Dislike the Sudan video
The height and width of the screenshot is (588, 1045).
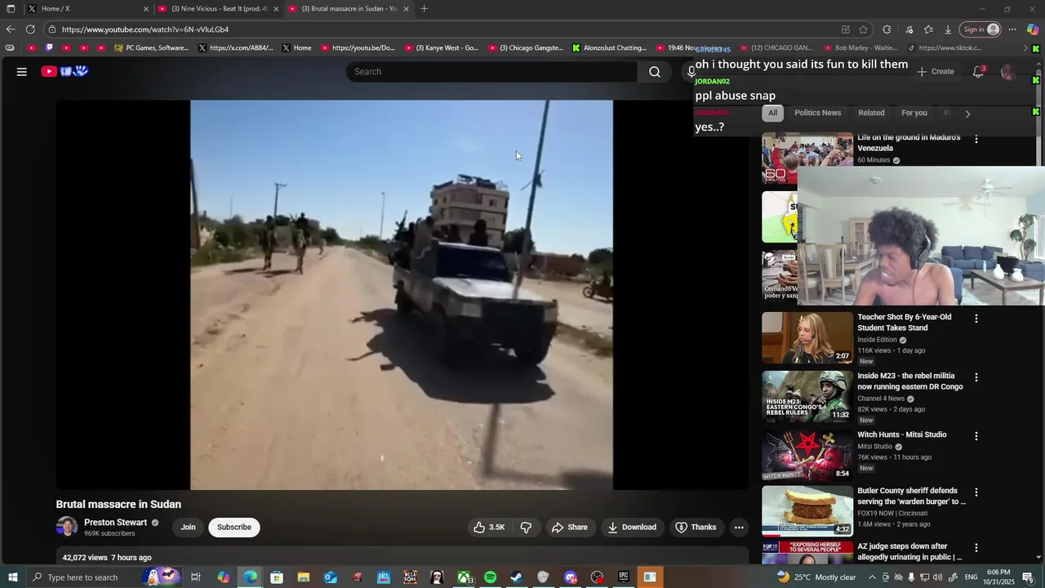(x=526, y=528)
